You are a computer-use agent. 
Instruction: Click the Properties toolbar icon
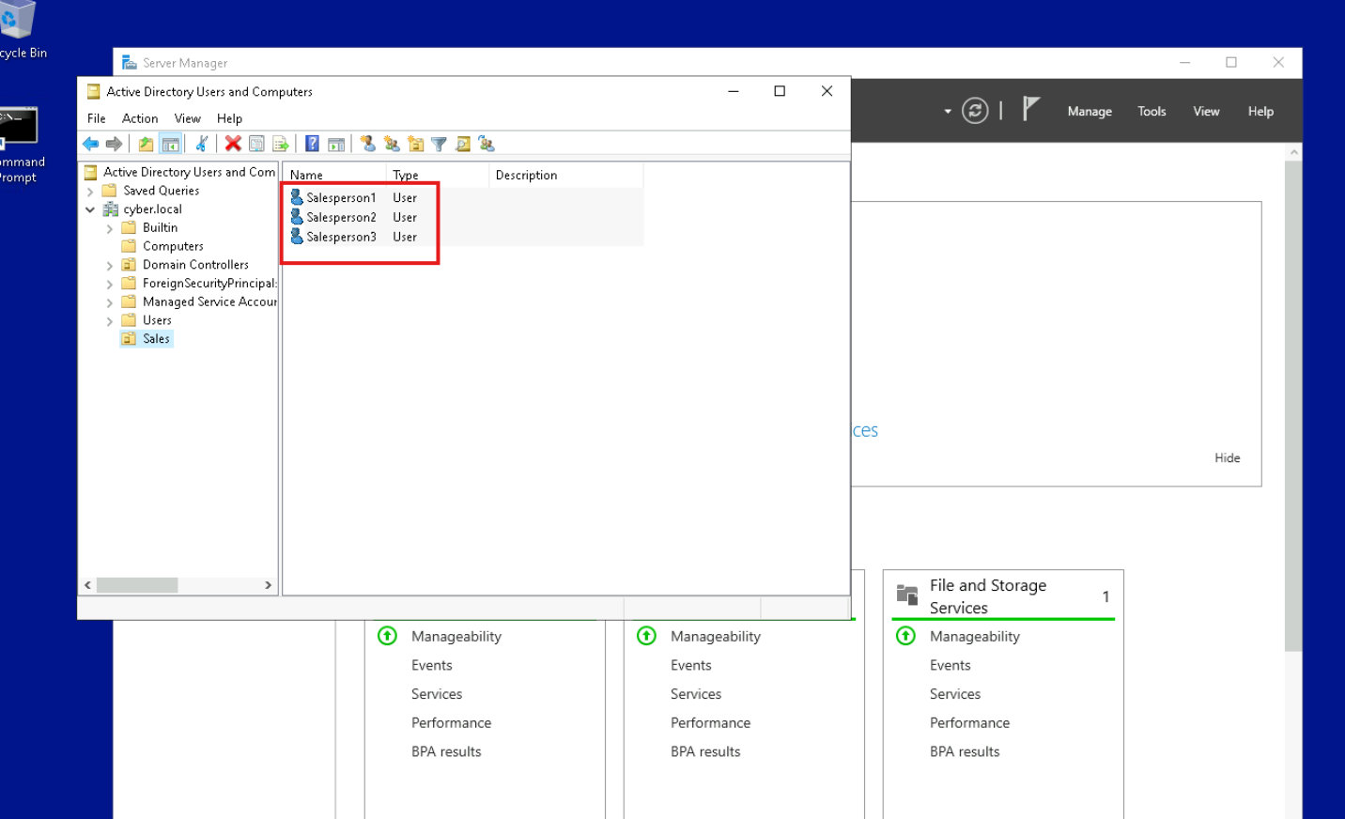(256, 144)
